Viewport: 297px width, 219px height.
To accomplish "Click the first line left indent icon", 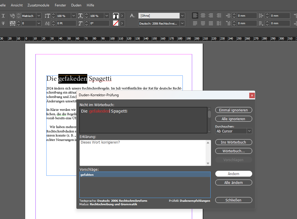I will point(228,23).
